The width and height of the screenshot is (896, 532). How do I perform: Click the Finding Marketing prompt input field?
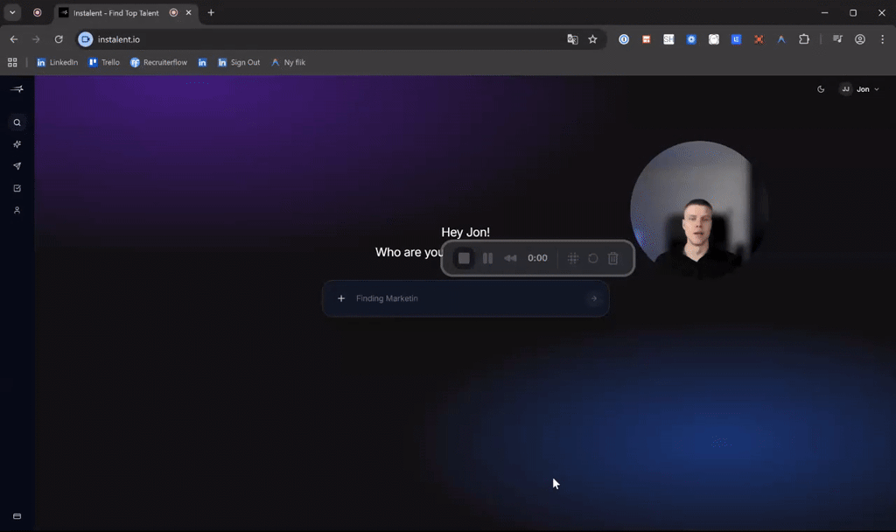click(465, 298)
